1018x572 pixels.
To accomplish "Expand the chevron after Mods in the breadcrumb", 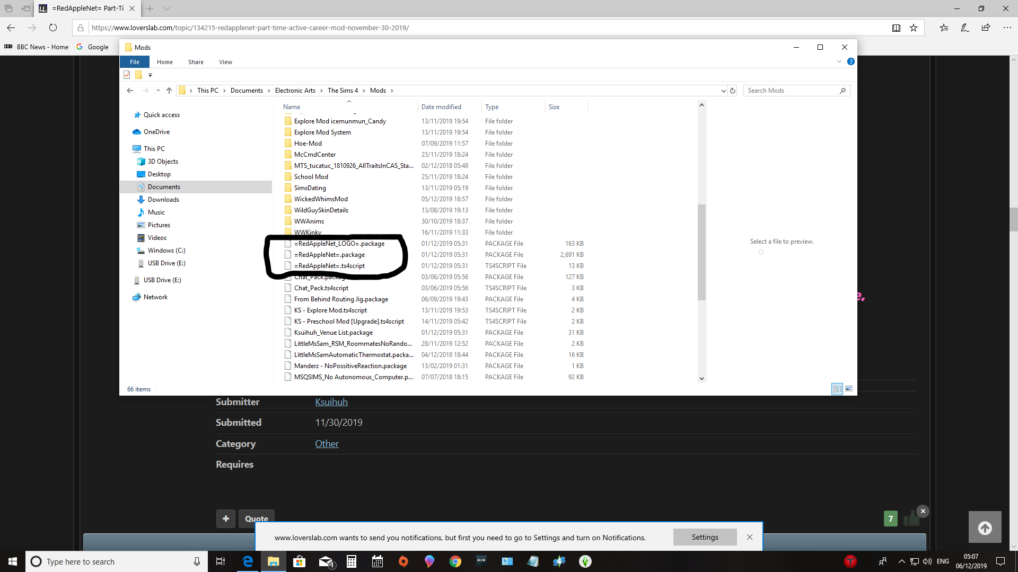I will click(x=392, y=91).
